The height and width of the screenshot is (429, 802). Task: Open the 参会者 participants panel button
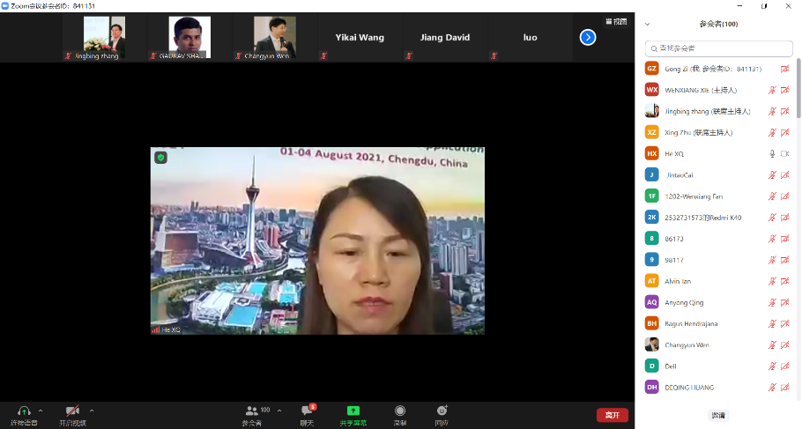tap(252, 415)
